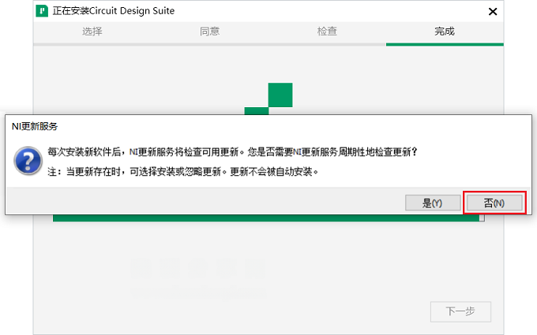The image size is (537, 335).
Task: Click the 正在安装Circuit Design Suite title text
Action: (x=114, y=11)
